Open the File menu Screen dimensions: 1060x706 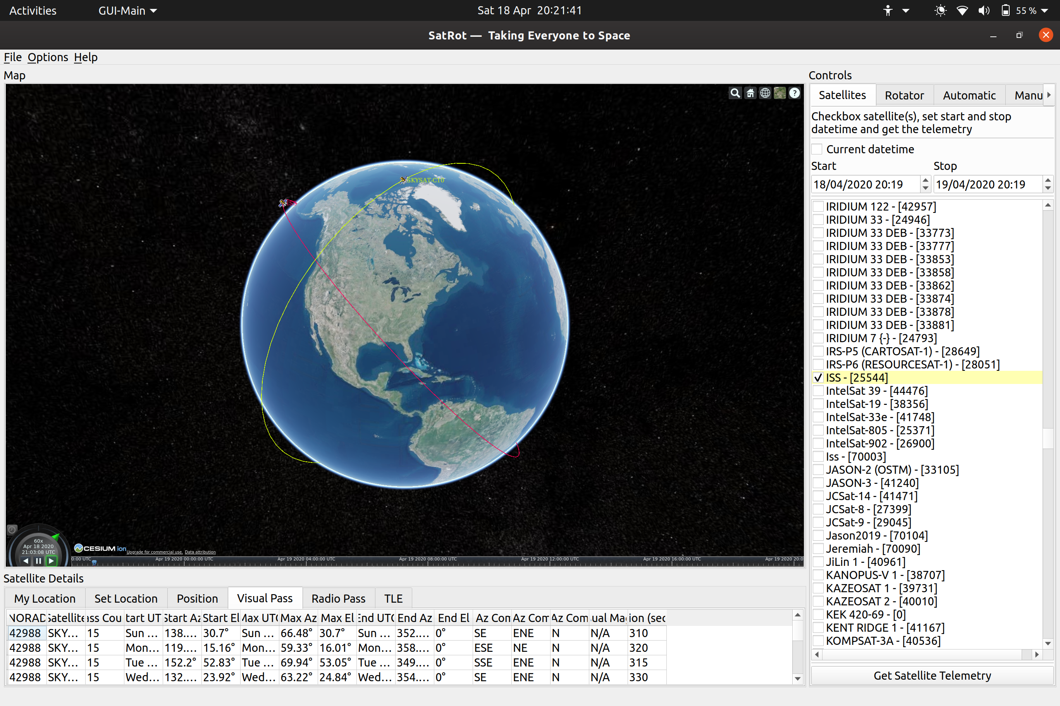tap(13, 57)
